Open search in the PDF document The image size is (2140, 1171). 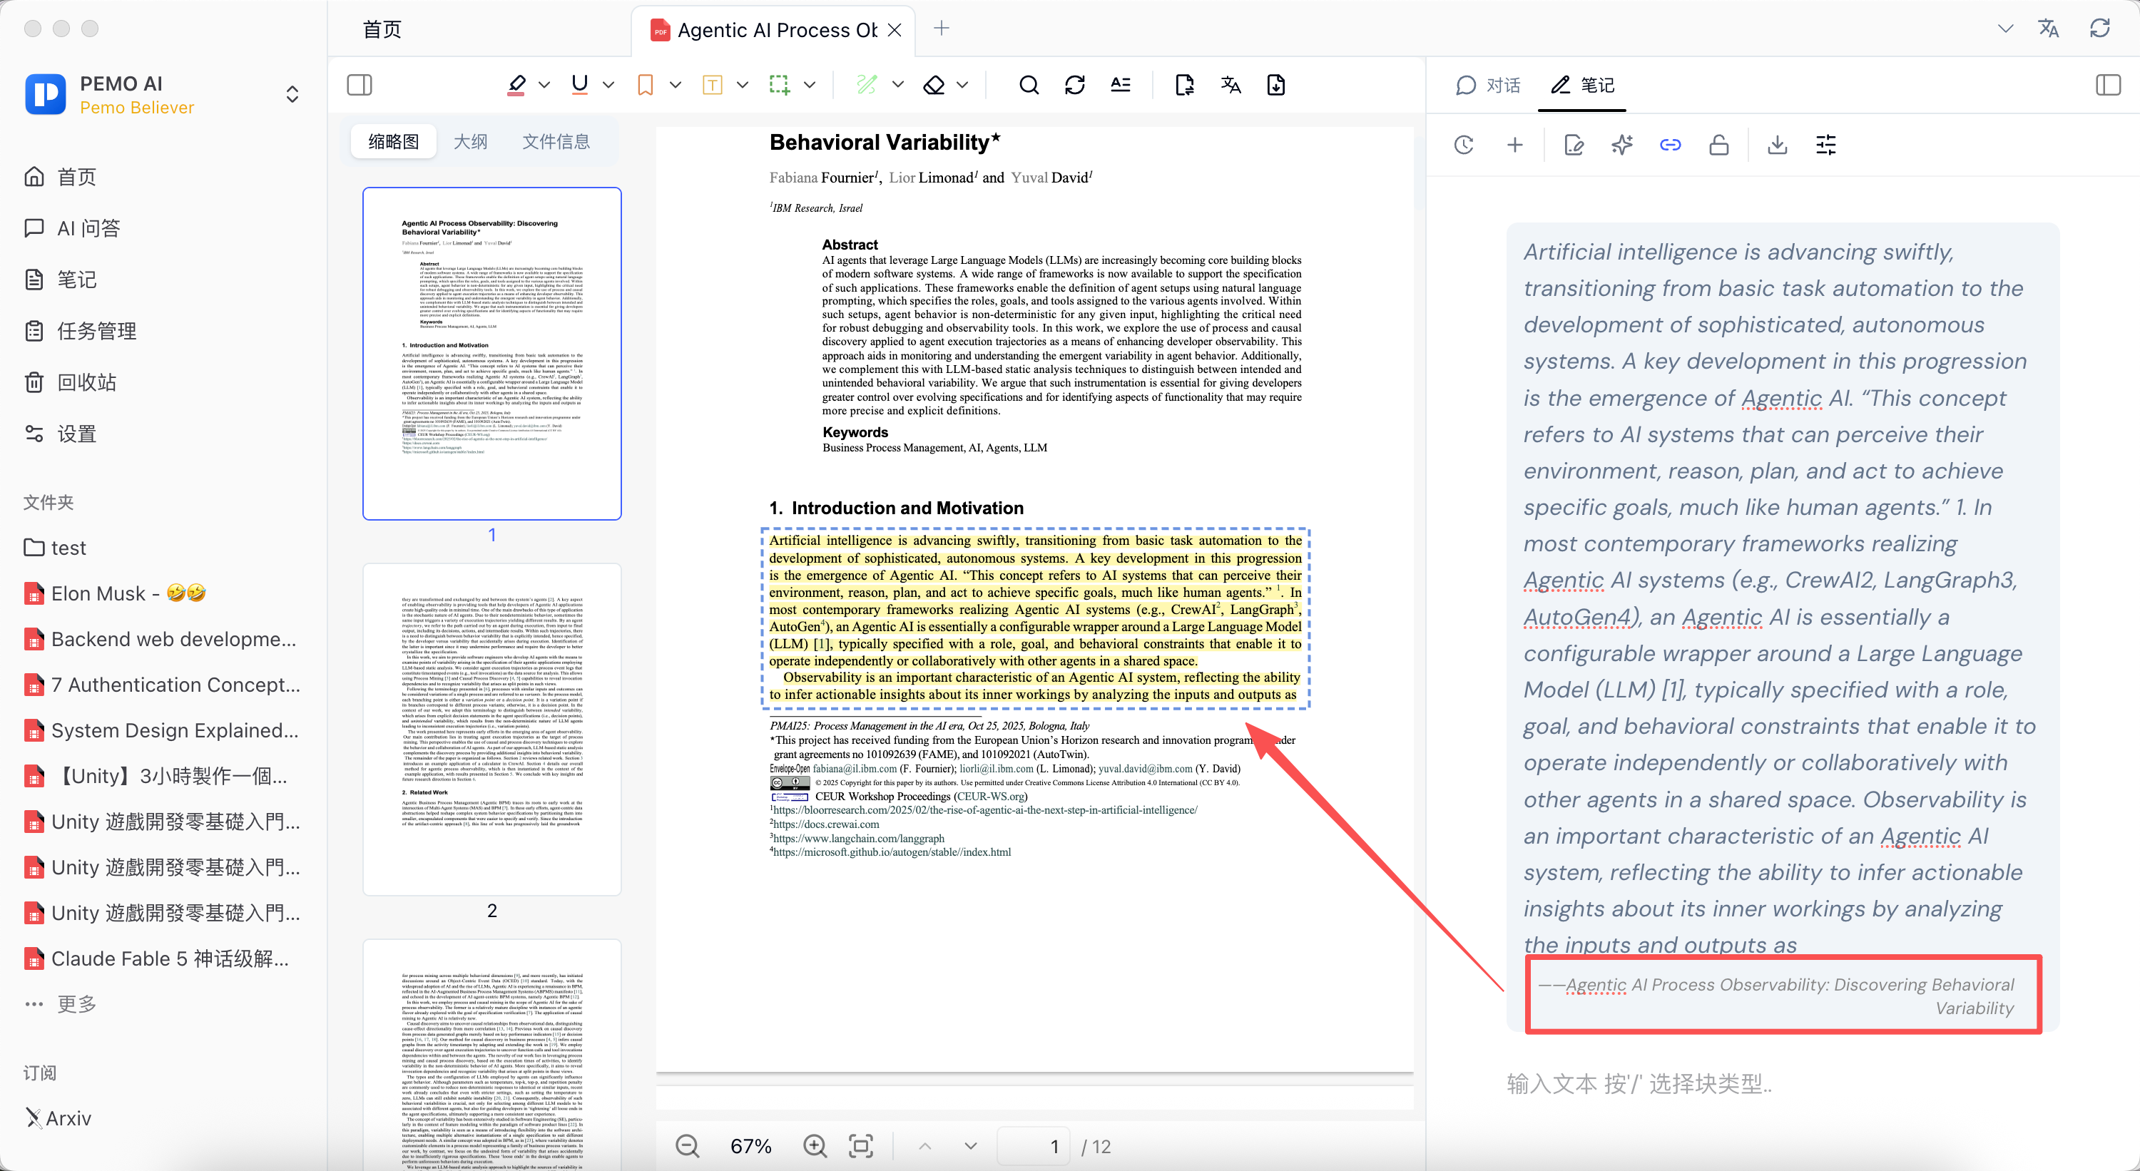[1029, 85]
